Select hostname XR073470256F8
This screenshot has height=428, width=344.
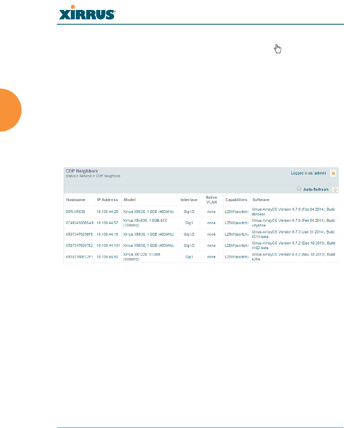click(x=79, y=234)
